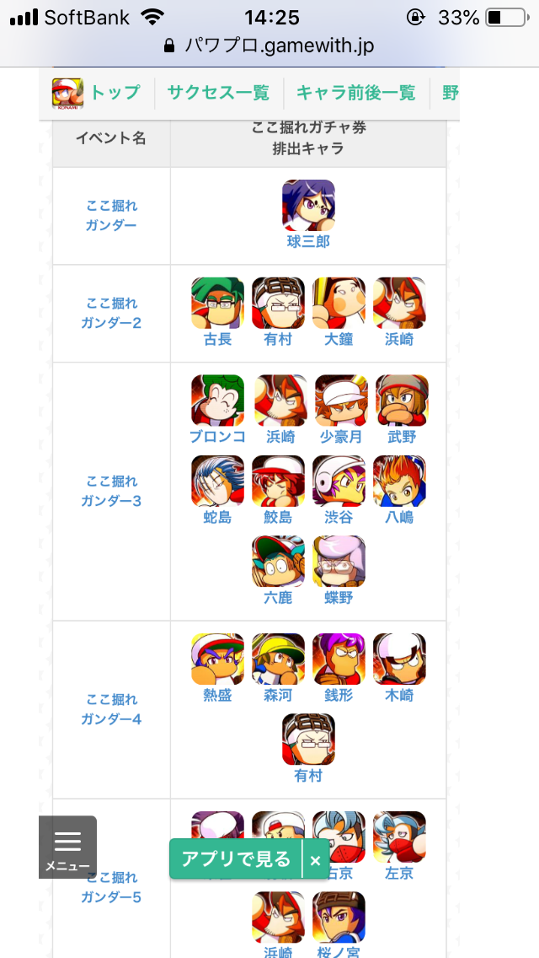The height and width of the screenshot is (958, 539).
Task: Open the 左京 character icon
Action: pyautogui.click(x=399, y=837)
